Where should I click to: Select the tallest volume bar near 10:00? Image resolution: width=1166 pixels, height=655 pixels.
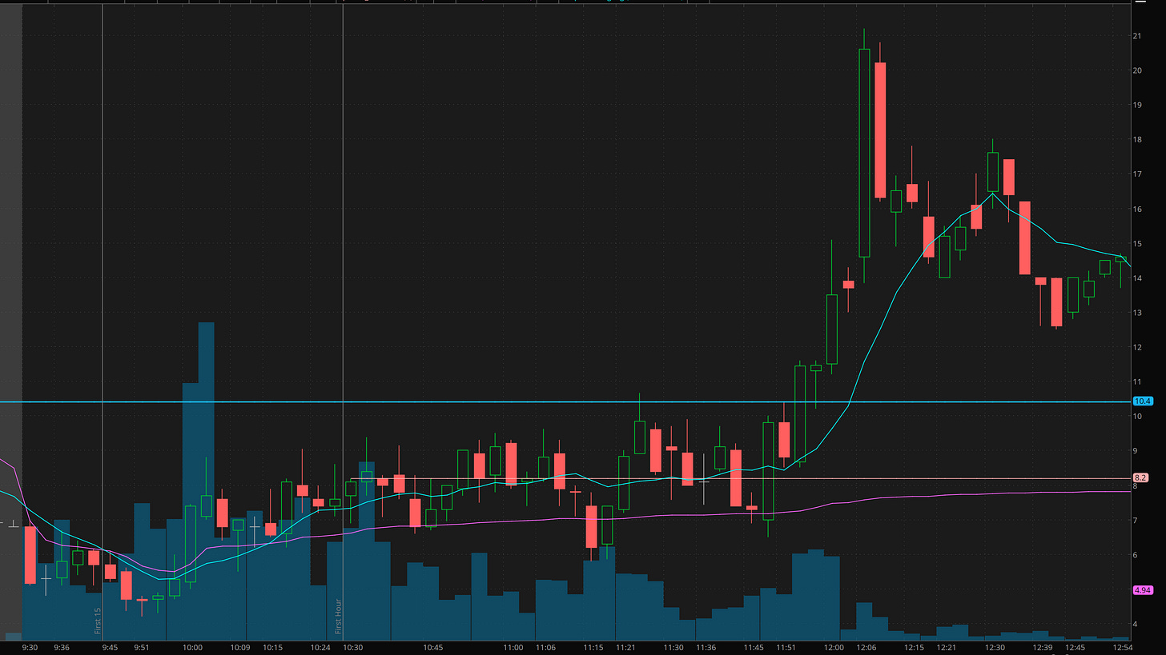(206, 481)
